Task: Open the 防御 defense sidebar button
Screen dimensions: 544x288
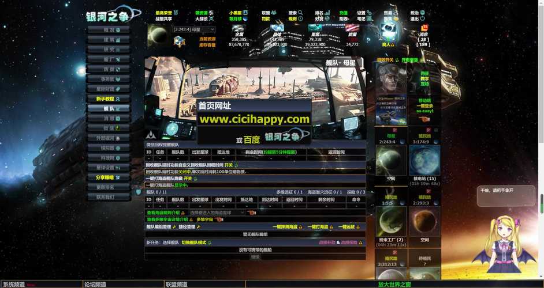Action: [109, 69]
